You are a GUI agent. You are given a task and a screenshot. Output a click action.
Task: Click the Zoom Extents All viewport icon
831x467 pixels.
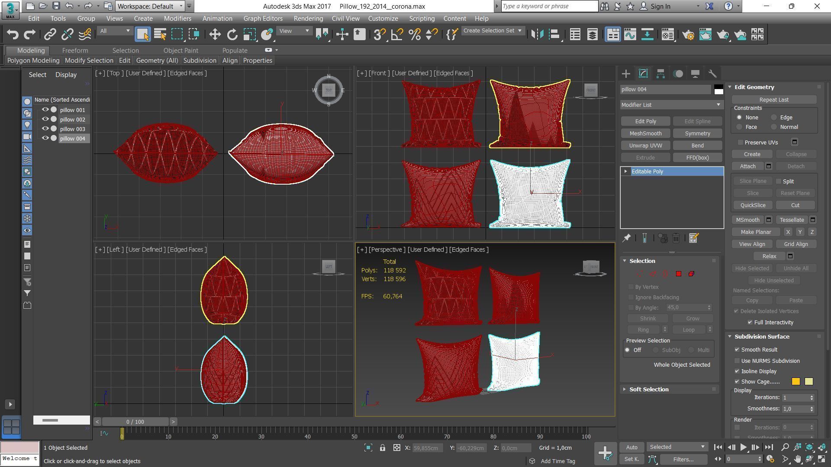pyautogui.click(x=822, y=448)
